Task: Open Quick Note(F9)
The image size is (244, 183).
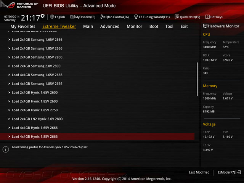Action: click(x=190, y=17)
